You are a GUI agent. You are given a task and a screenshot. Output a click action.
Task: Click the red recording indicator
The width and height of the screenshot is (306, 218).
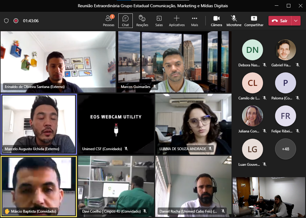pyautogui.click(x=16, y=21)
